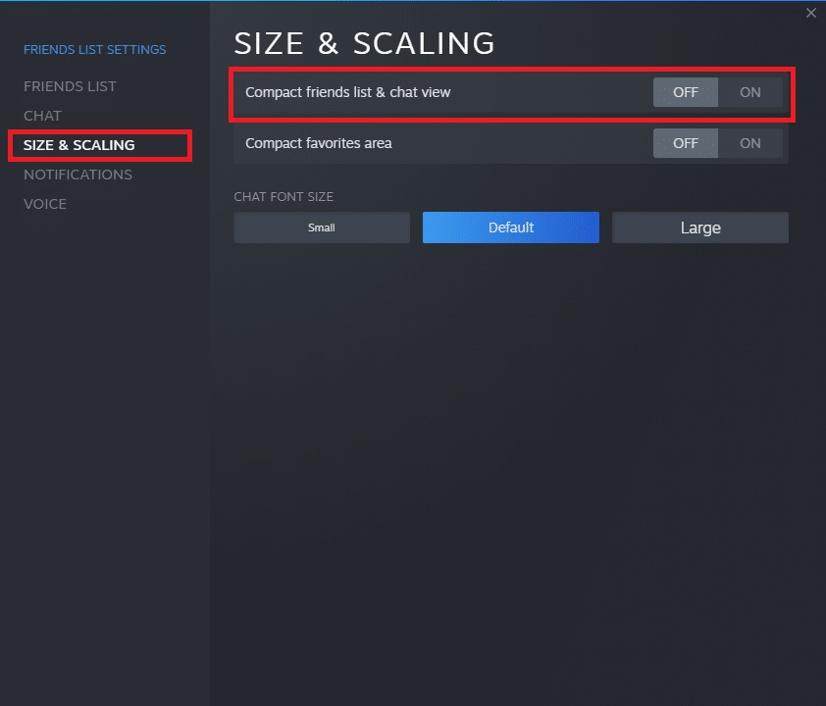Select Default chat font size

511,227
